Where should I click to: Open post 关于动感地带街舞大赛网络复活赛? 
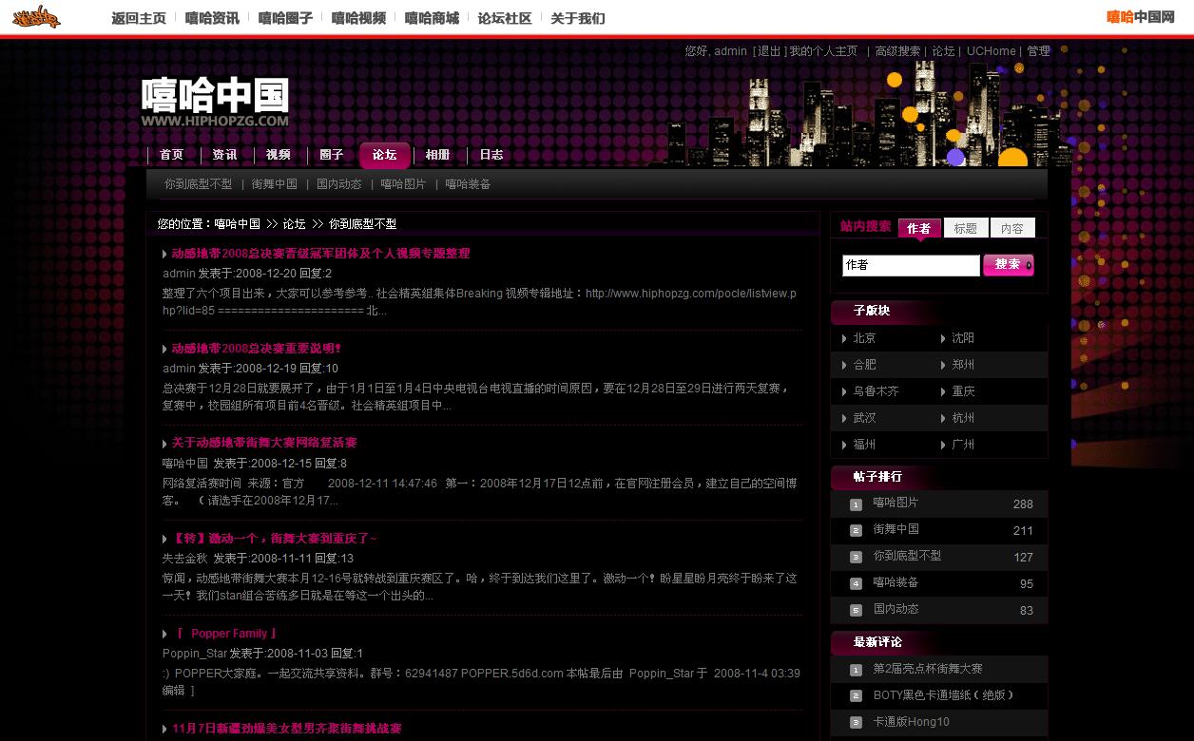tap(264, 443)
